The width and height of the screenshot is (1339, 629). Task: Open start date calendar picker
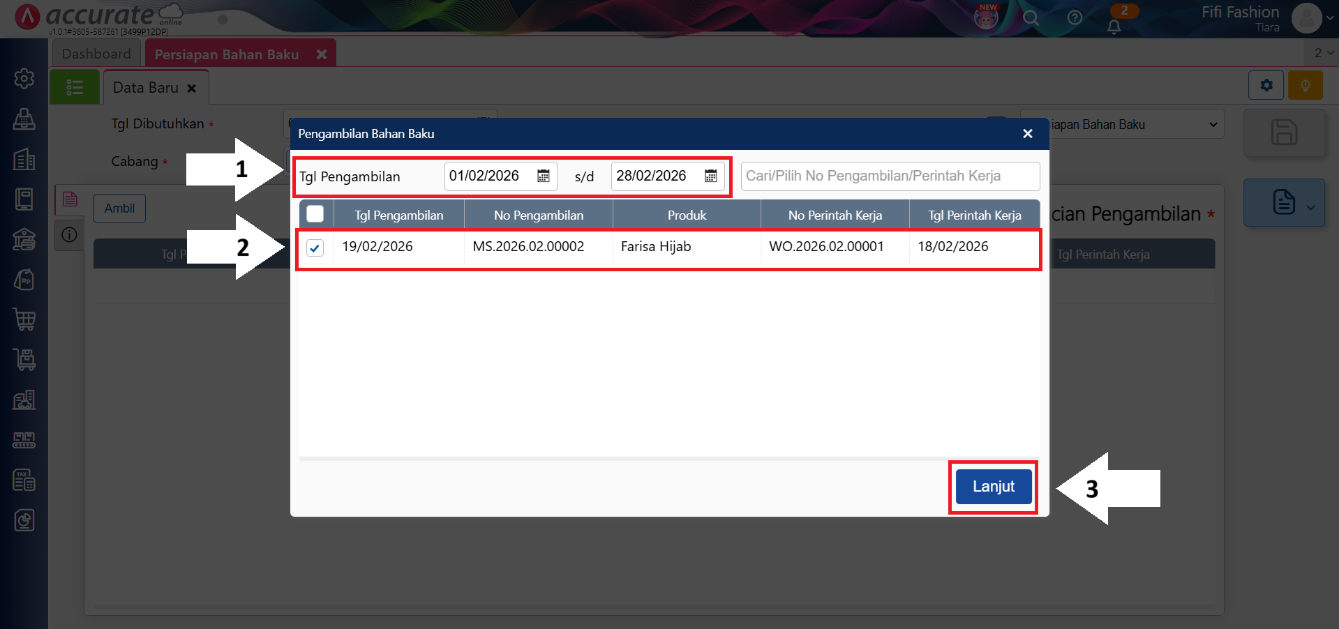(x=543, y=176)
